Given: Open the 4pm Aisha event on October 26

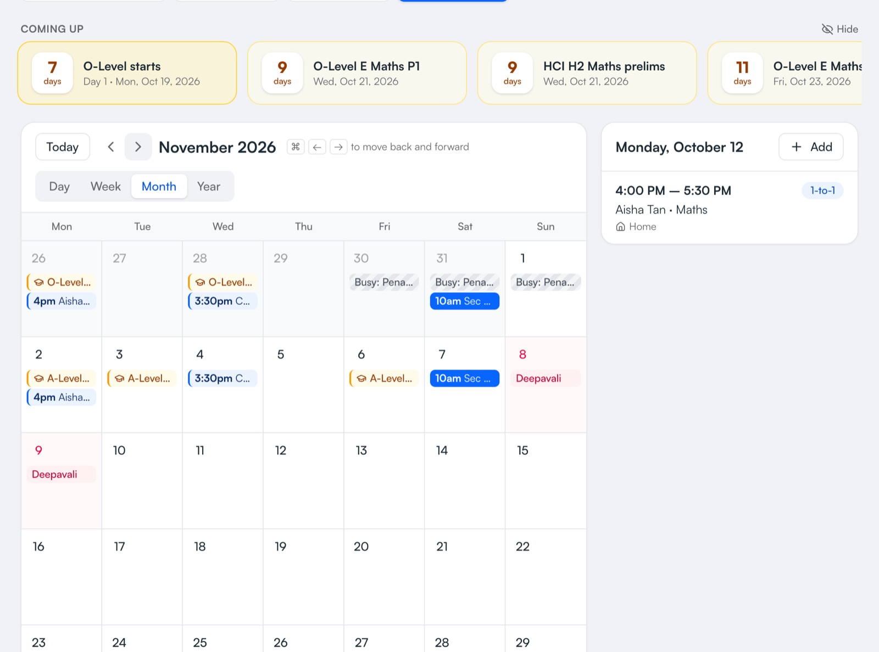Looking at the screenshot, I should click(62, 301).
